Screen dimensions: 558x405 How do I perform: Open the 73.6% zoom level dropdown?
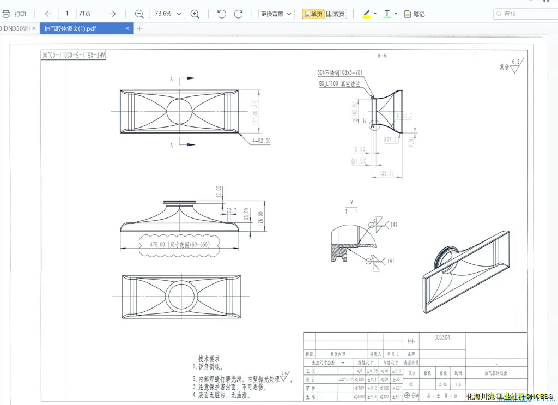click(167, 14)
